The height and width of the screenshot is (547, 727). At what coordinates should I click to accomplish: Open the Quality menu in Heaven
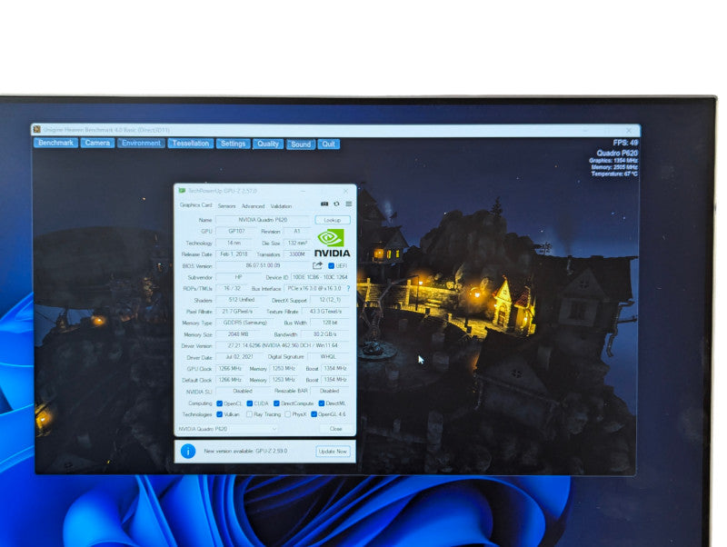click(x=268, y=144)
